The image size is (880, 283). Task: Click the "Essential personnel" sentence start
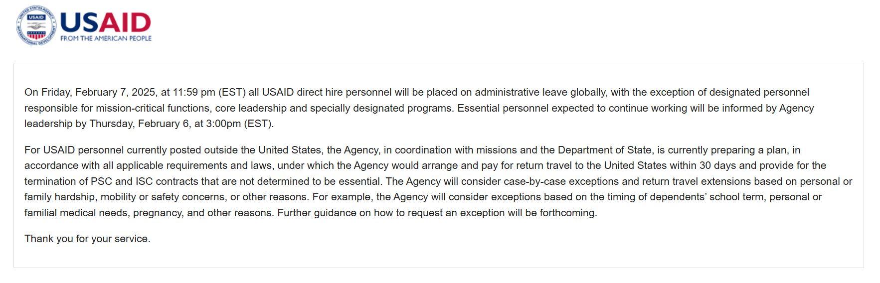click(x=501, y=108)
